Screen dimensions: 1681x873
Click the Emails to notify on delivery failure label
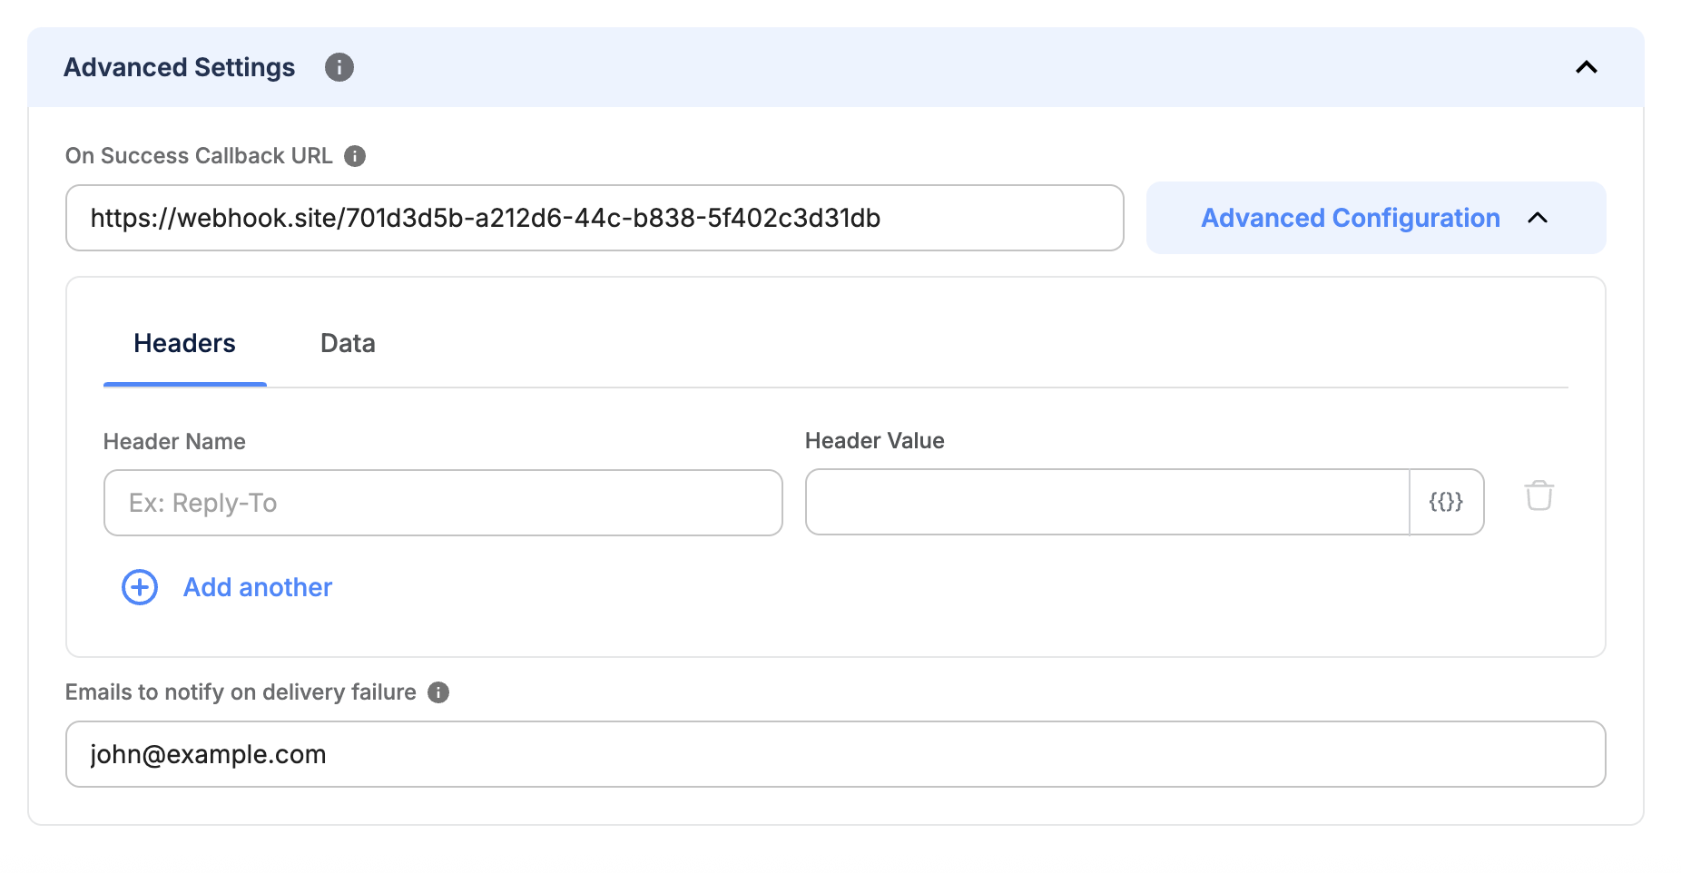241,692
